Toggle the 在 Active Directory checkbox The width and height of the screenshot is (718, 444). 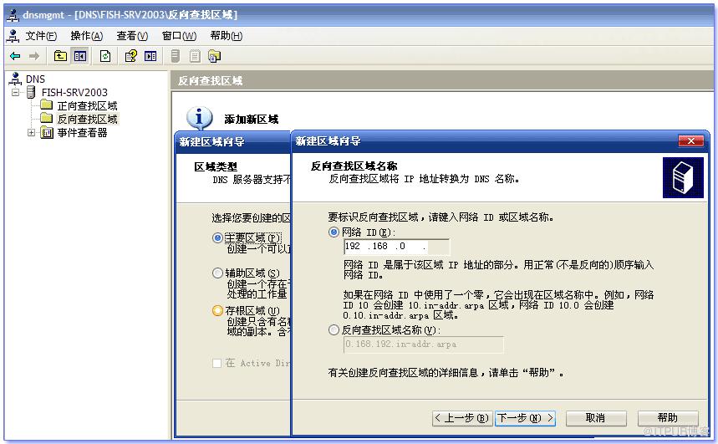pos(216,363)
